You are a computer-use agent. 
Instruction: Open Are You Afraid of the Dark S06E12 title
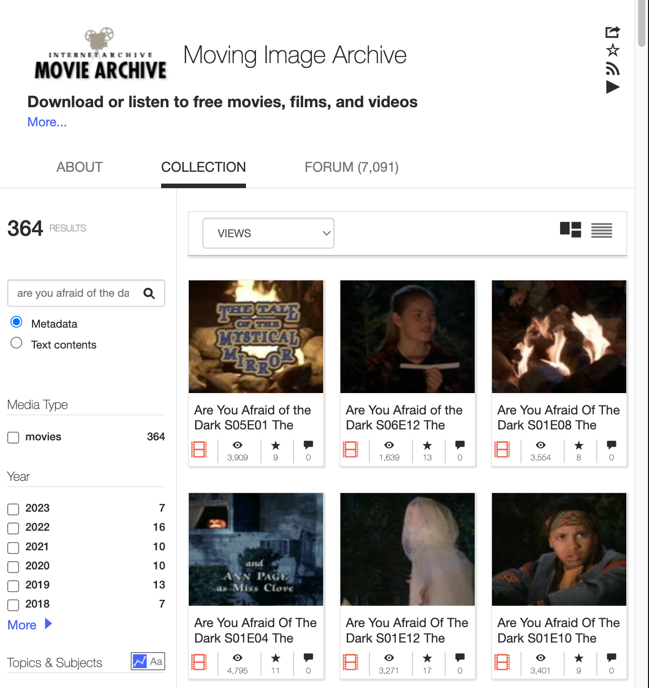pyautogui.click(x=404, y=418)
